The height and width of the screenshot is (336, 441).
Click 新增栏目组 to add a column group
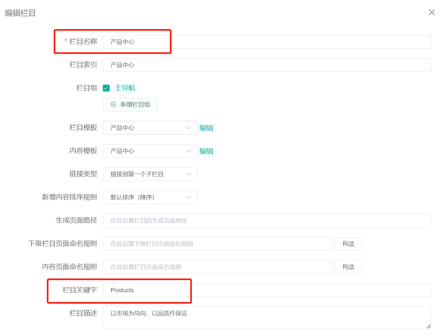(x=130, y=104)
